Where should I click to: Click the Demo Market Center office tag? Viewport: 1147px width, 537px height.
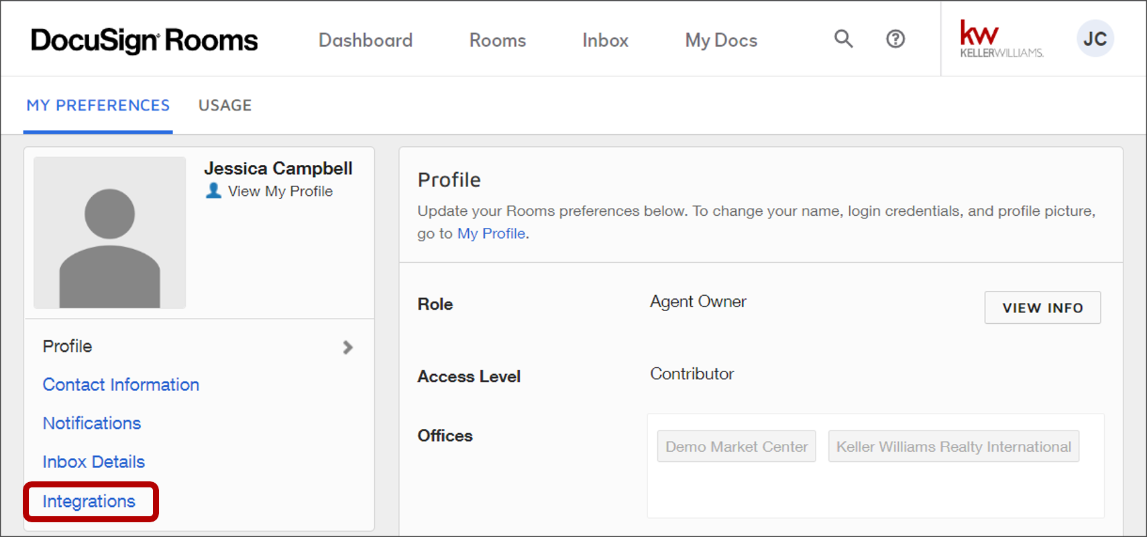[x=736, y=446]
